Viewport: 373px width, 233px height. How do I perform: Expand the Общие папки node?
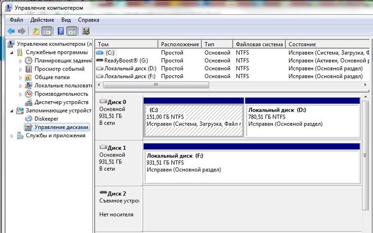pos(21,78)
